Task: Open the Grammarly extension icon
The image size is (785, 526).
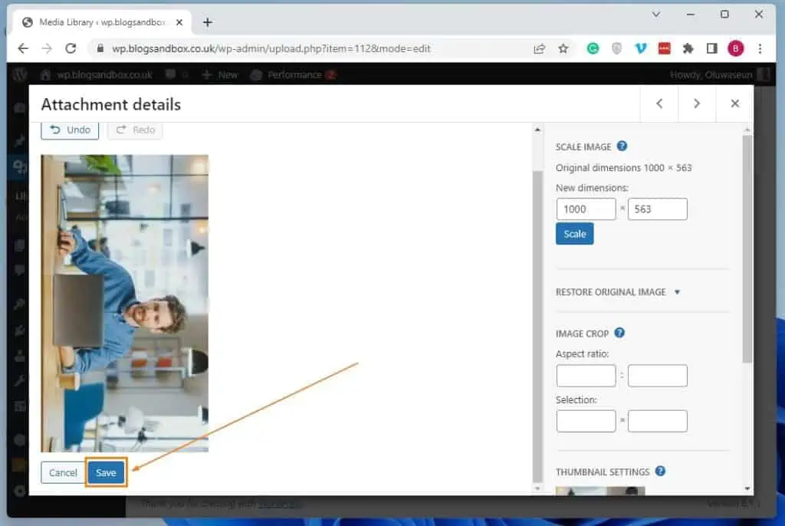Action: 593,48
